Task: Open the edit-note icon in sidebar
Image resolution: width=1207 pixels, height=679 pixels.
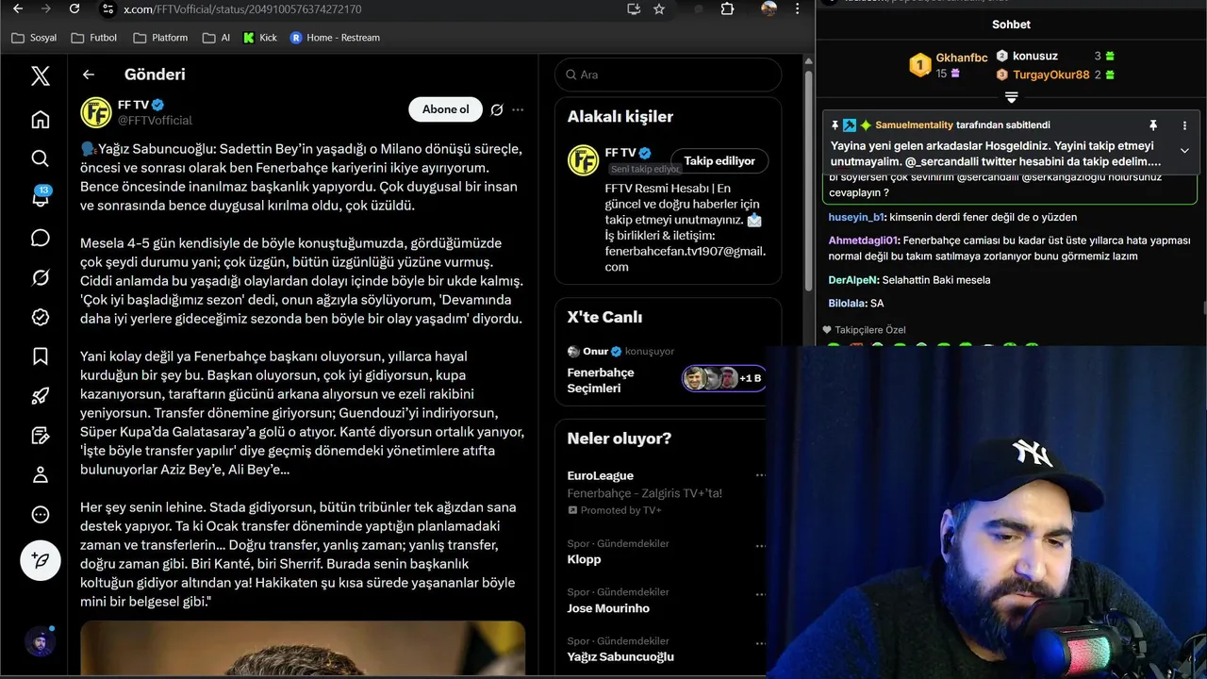Action: click(x=40, y=436)
